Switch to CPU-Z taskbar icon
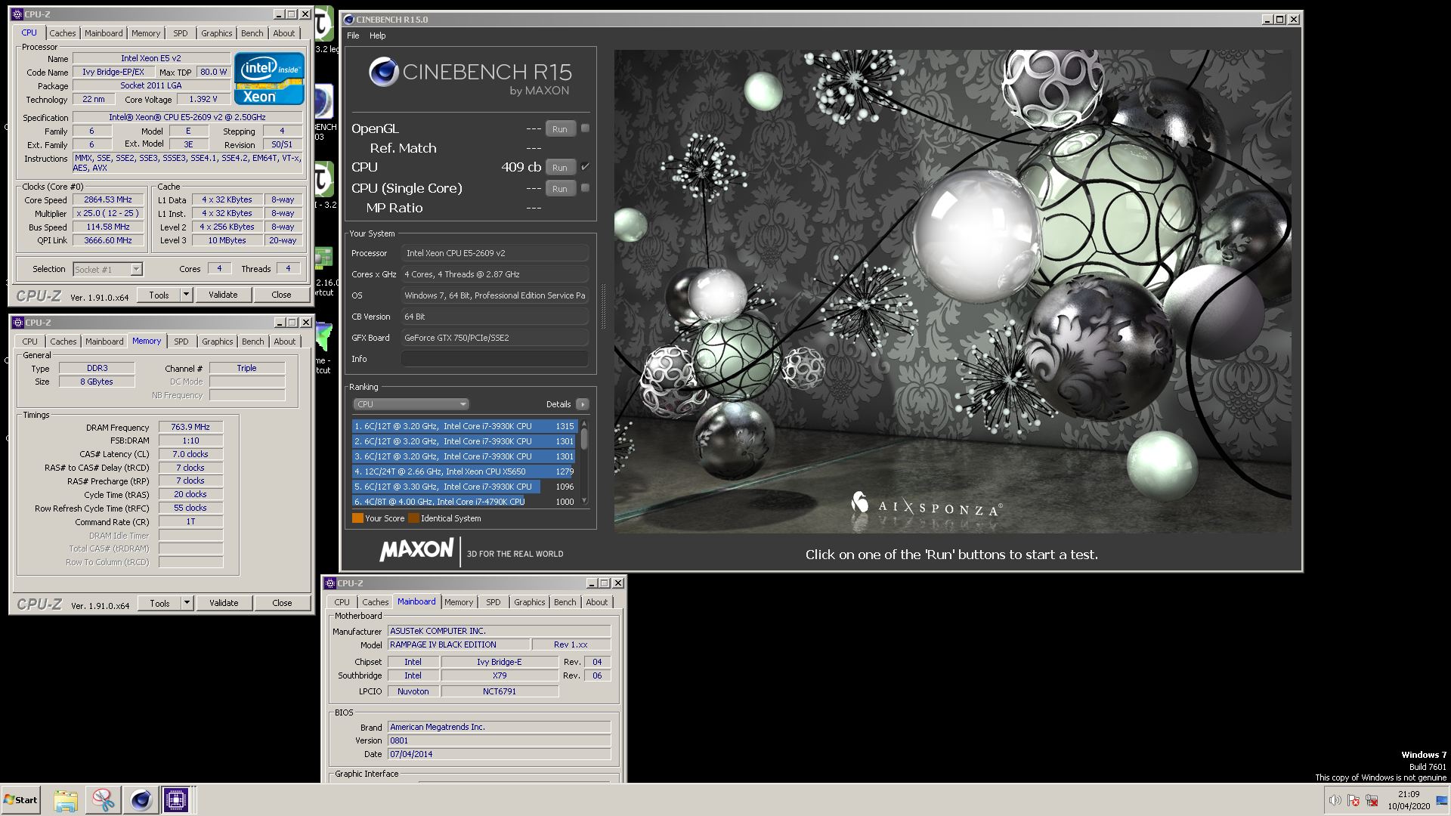1451x816 pixels. 176,800
